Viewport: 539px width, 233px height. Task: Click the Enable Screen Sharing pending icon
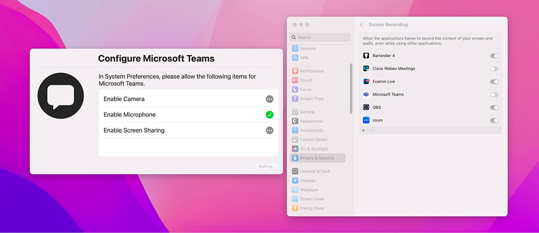(x=269, y=130)
